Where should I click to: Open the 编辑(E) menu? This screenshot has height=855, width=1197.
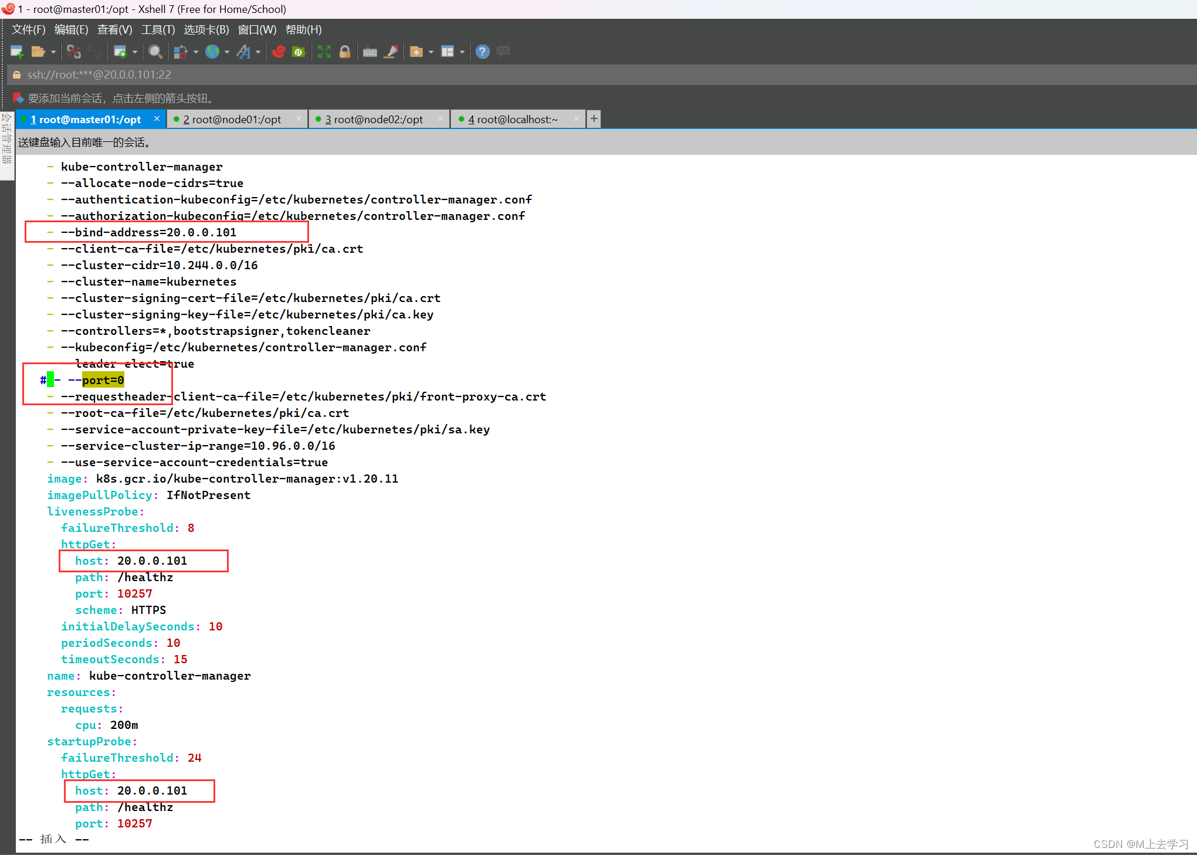point(72,29)
